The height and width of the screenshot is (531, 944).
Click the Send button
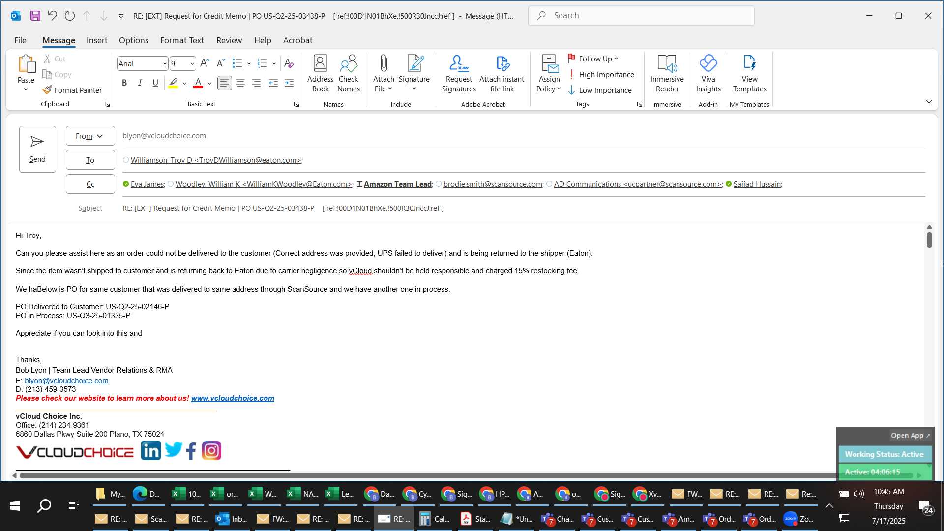coord(37,149)
